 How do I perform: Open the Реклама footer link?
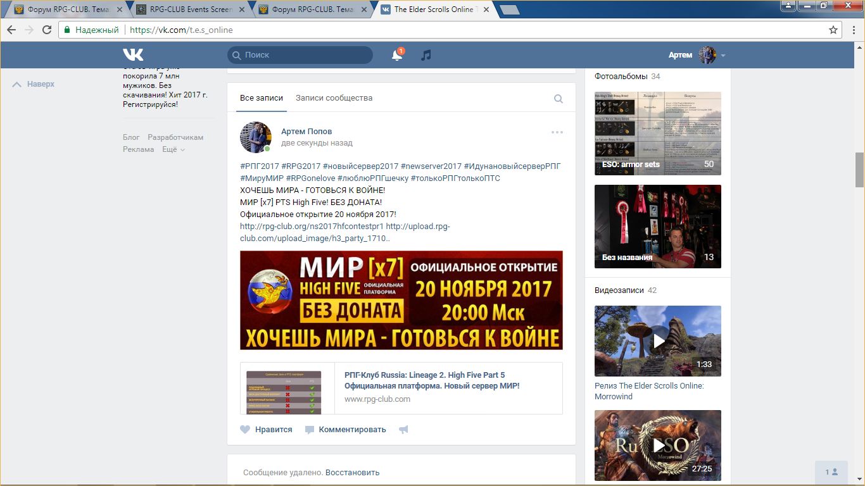pos(139,149)
